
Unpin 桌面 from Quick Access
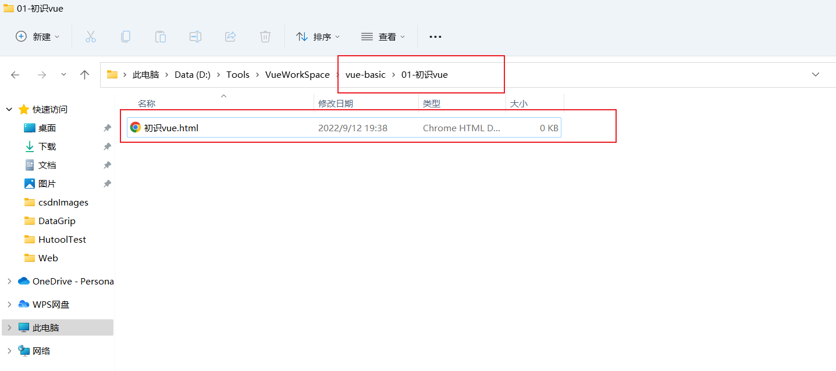pyautogui.click(x=106, y=128)
